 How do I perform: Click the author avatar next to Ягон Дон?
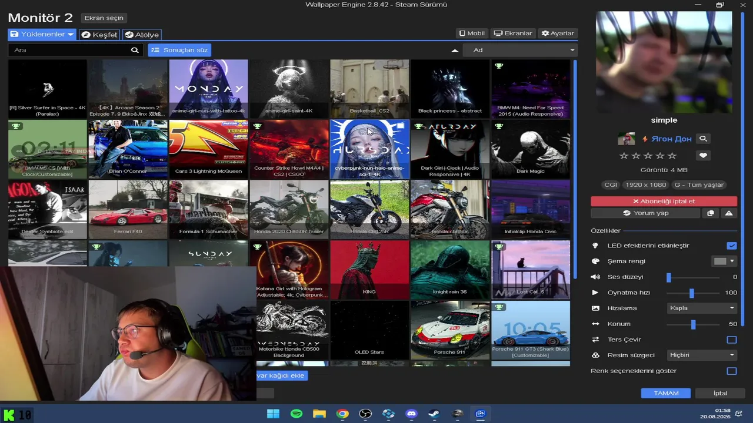627,139
